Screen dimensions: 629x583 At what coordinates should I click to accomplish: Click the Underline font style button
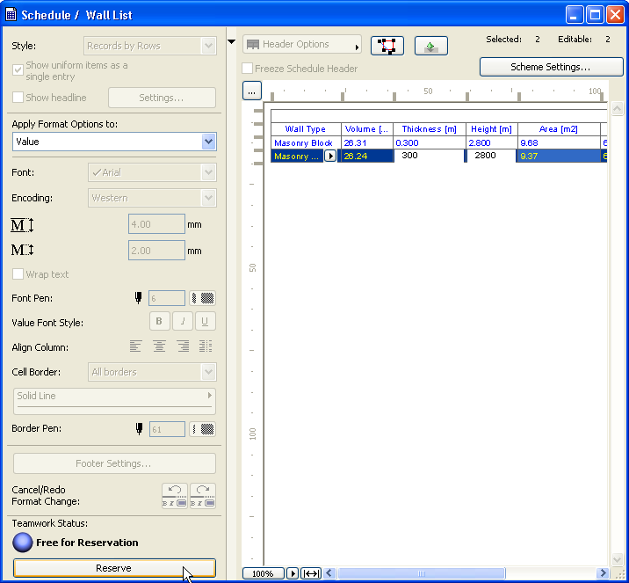(x=205, y=323)
